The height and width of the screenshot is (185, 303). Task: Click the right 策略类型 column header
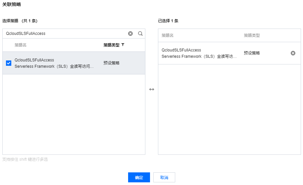point(252,36)
